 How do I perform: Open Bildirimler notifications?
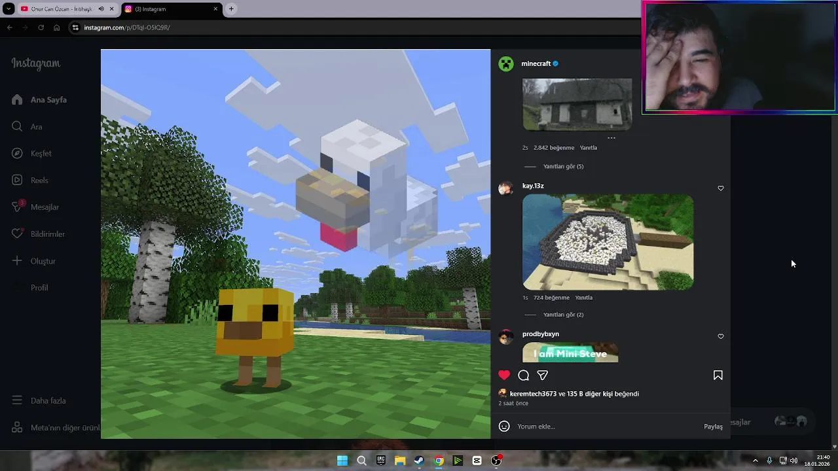pyautogui.click(x=38, y=234)
